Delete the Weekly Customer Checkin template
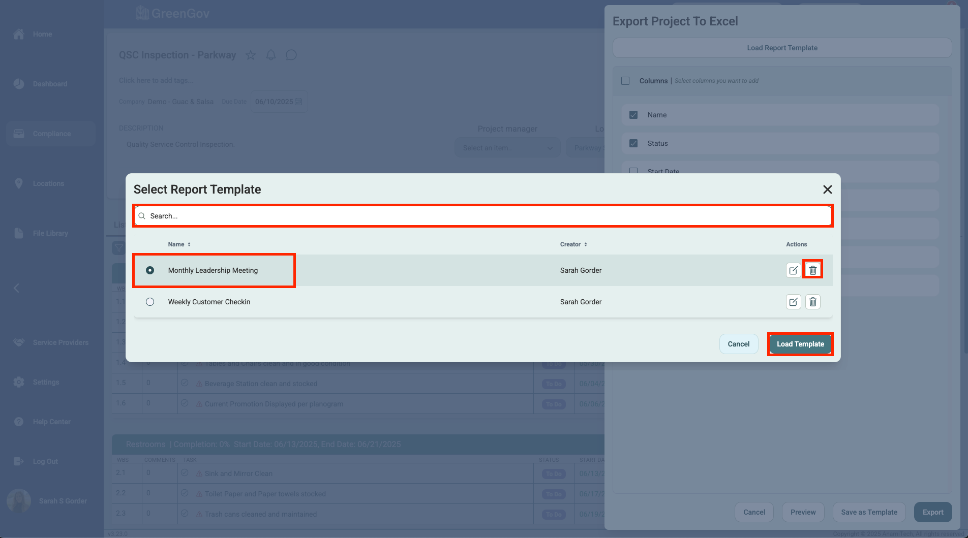 (x=812, y=302)
